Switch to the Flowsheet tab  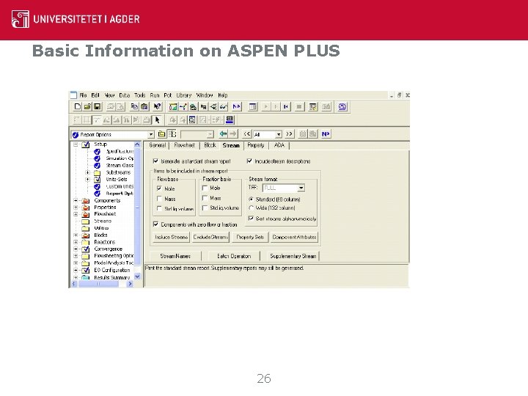(x=185, y=145)
